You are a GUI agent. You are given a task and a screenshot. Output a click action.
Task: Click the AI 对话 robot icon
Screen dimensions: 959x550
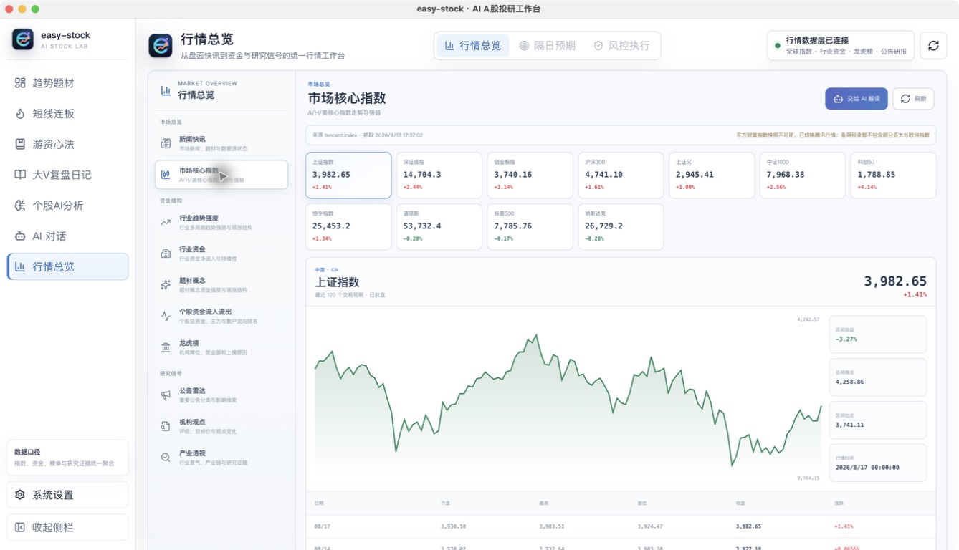click(20, 236)
